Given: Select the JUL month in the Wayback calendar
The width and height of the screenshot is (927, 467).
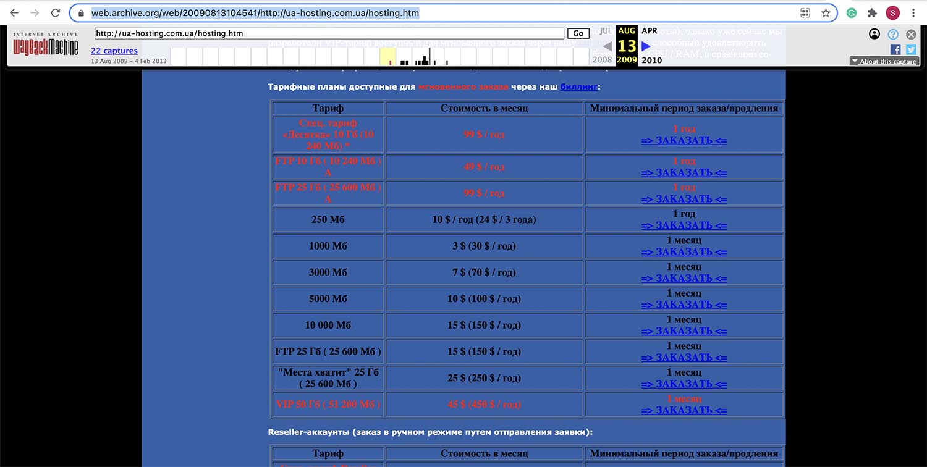Looking at the screenshot, I should tap(606, 30).
